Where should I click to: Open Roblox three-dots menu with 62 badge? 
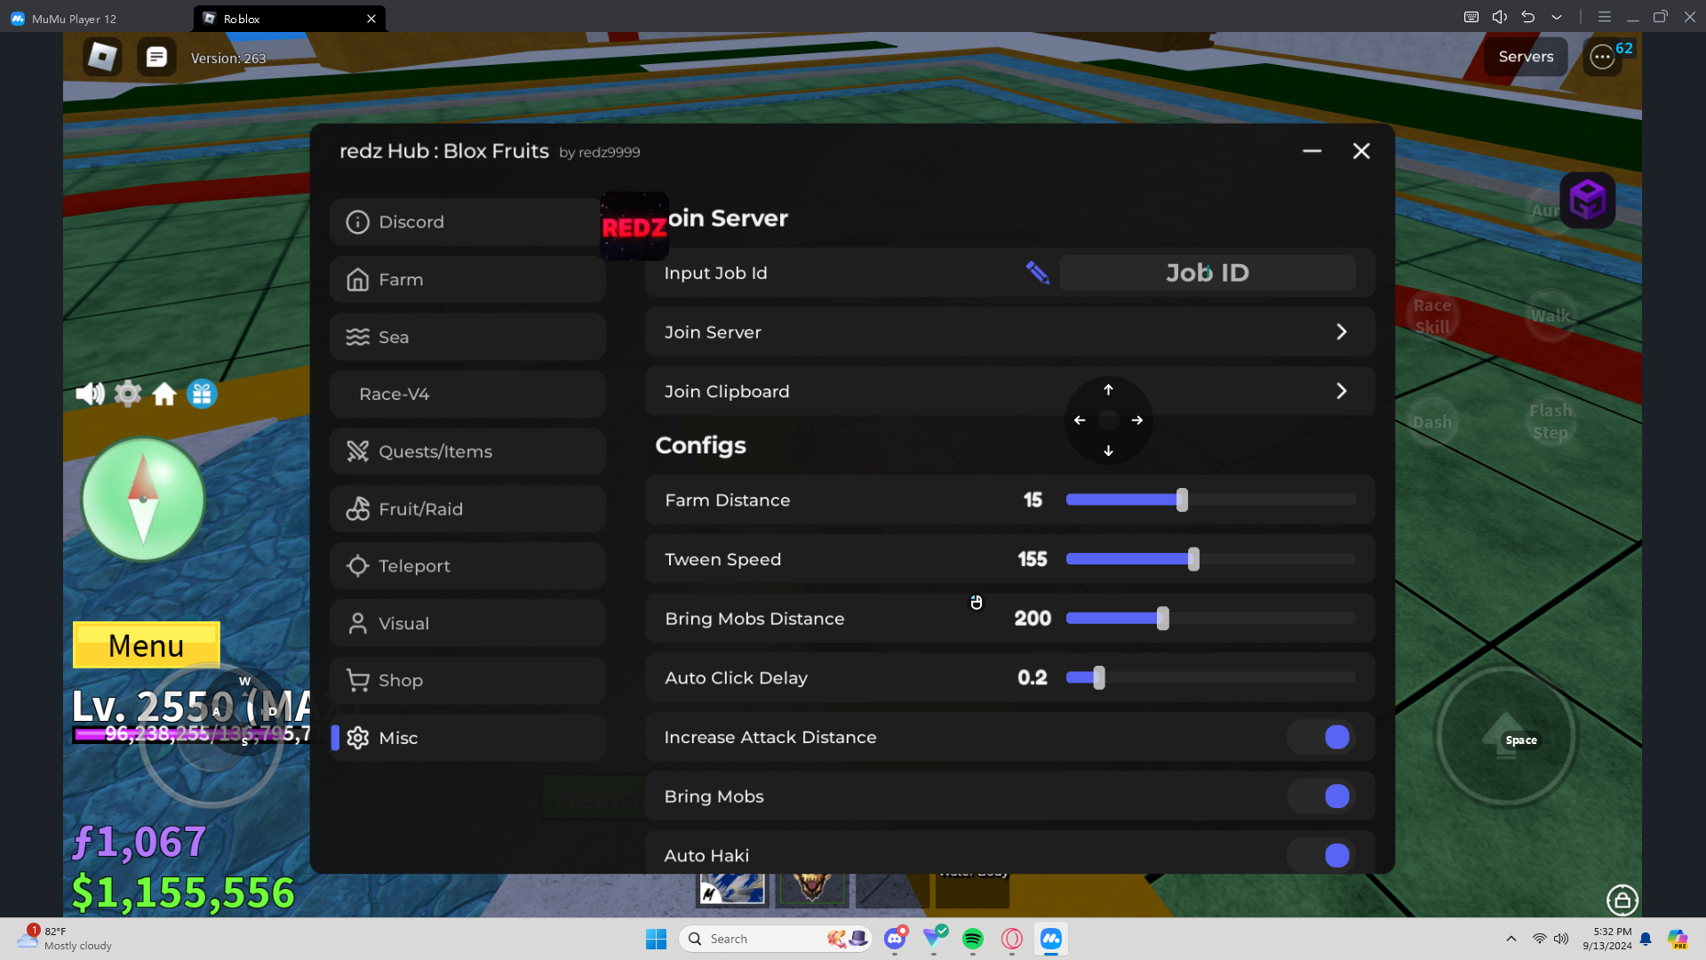point(1602,57)
